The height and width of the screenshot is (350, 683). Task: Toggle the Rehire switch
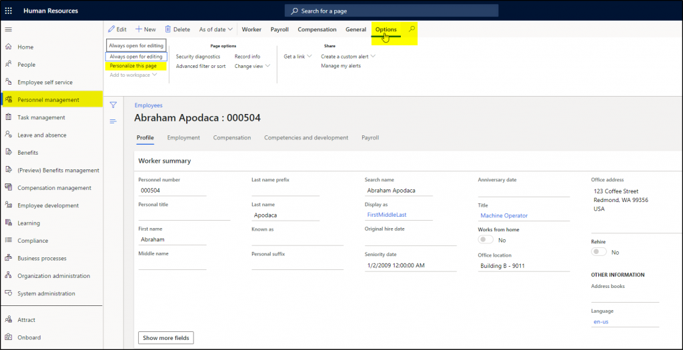click(599, 253)
